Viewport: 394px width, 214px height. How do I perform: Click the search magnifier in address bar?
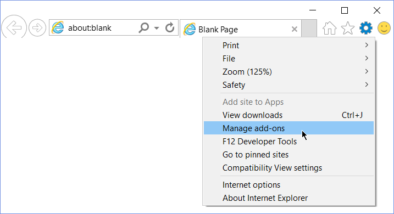tap(144, 27)
